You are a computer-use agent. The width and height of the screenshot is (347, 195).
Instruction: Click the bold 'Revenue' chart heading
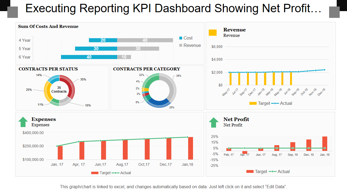point(234,30)
